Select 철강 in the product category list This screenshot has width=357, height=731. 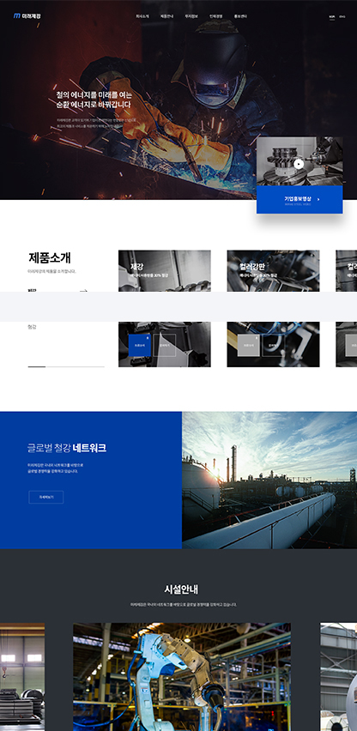pyautogui.click(x=32, y=327)
